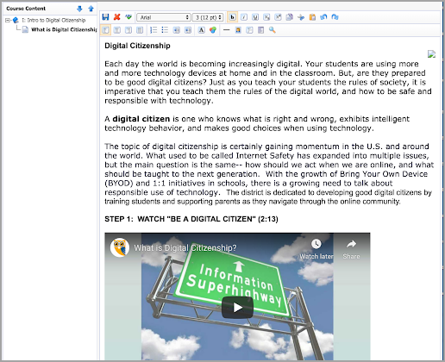Open the What is Digital Citizenship page
Viewport: 445px width, 362px height.
[x=64, y=29]
